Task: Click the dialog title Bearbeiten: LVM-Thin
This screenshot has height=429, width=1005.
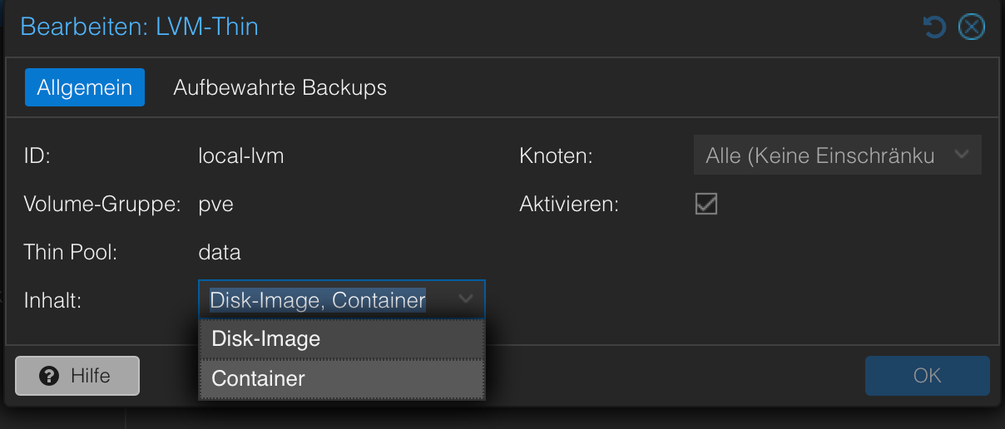Action: click(x=140, y=27)
